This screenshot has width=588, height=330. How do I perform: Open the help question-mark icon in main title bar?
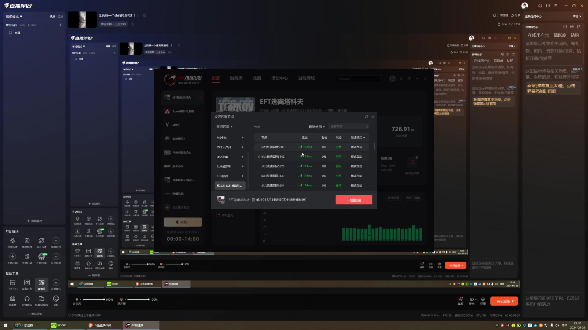(548, 5)
